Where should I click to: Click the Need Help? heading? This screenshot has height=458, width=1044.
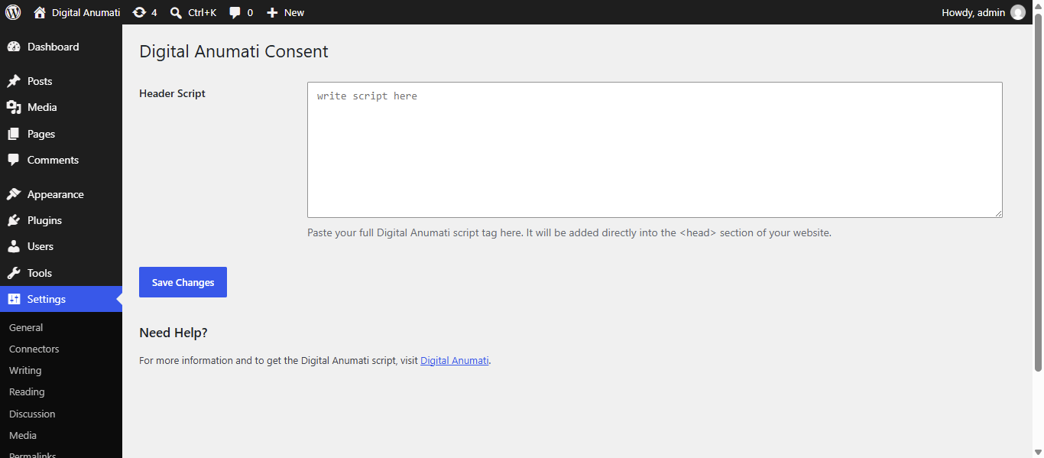coord(173,333)
